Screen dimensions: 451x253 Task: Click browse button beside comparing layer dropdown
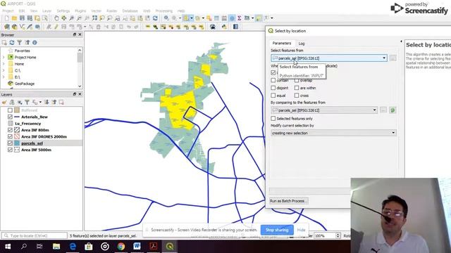[x=383, y=110]
